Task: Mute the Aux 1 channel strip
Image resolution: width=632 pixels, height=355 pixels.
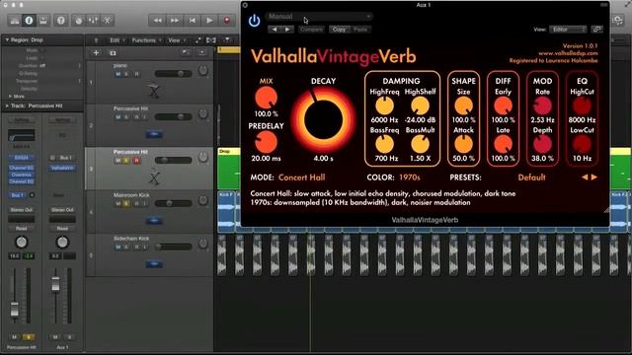Action: tap(55, 337)
